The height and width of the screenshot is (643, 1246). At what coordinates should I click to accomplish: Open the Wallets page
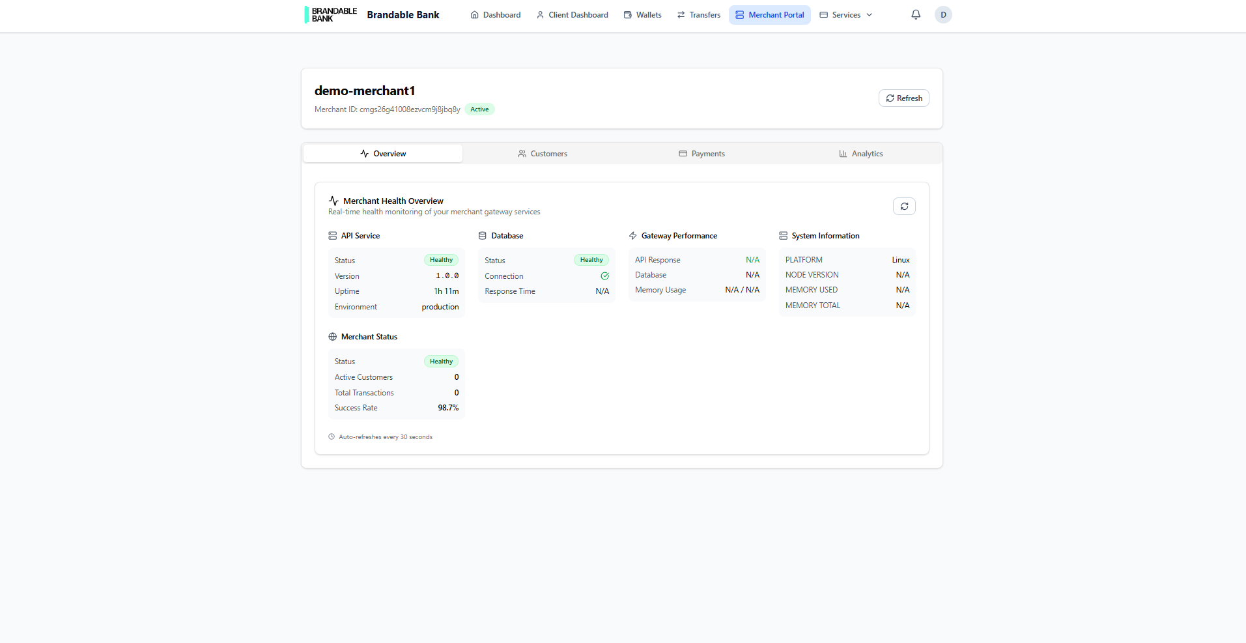642,15
